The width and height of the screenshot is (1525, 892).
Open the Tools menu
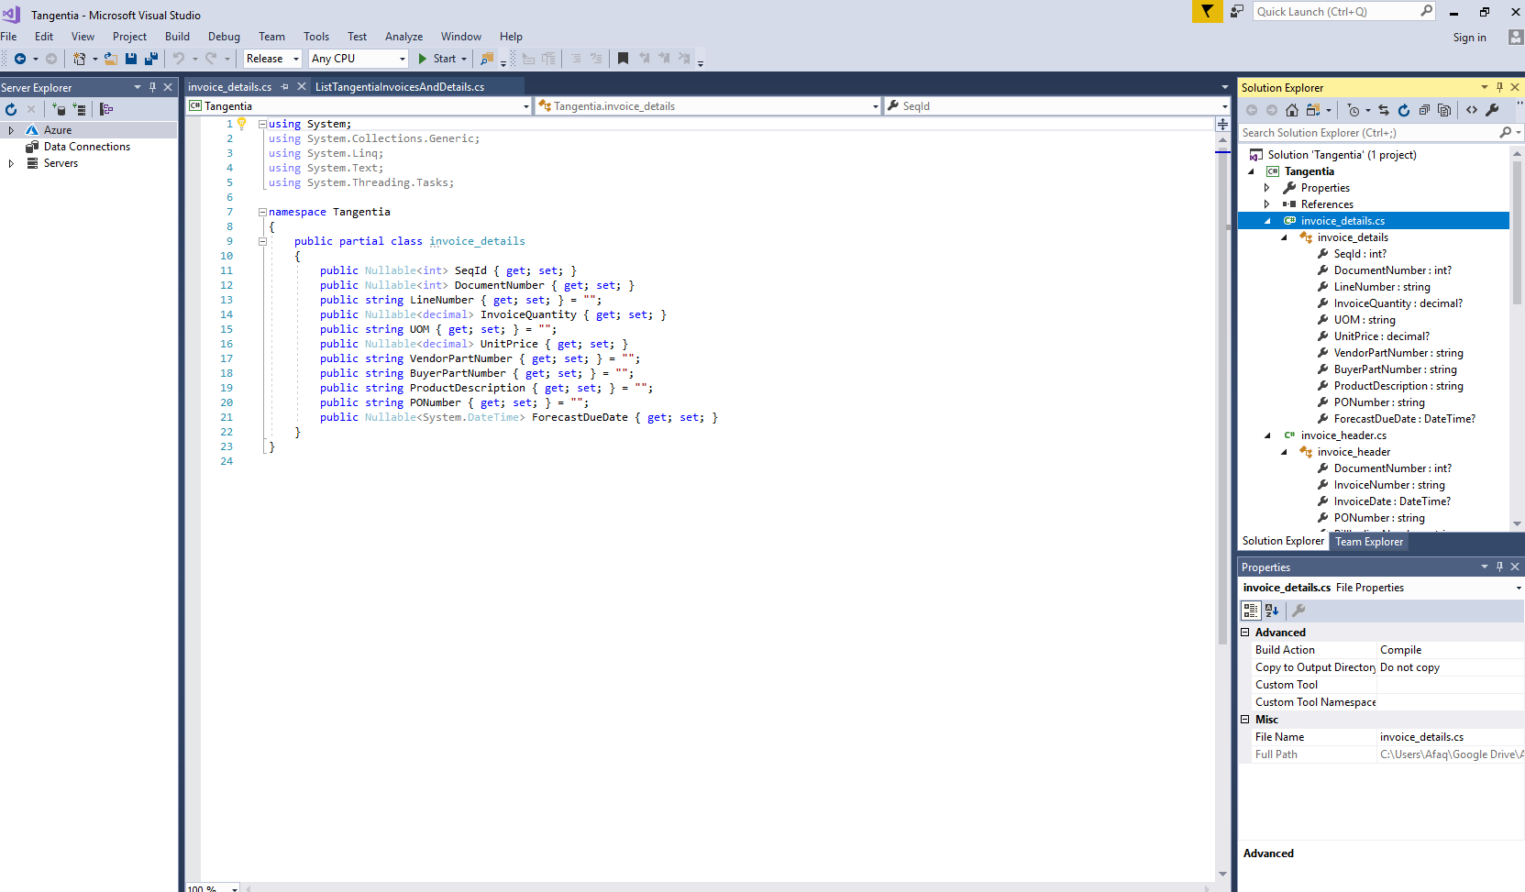tap(316, 37)
